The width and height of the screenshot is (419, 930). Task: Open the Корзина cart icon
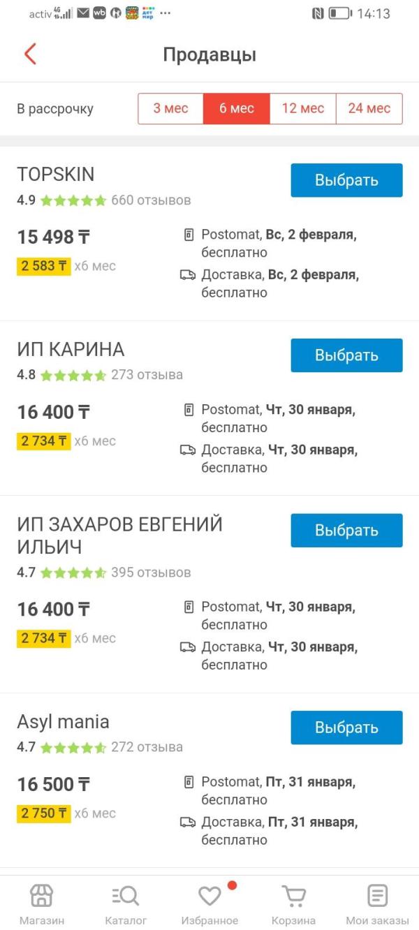point(293,896)
